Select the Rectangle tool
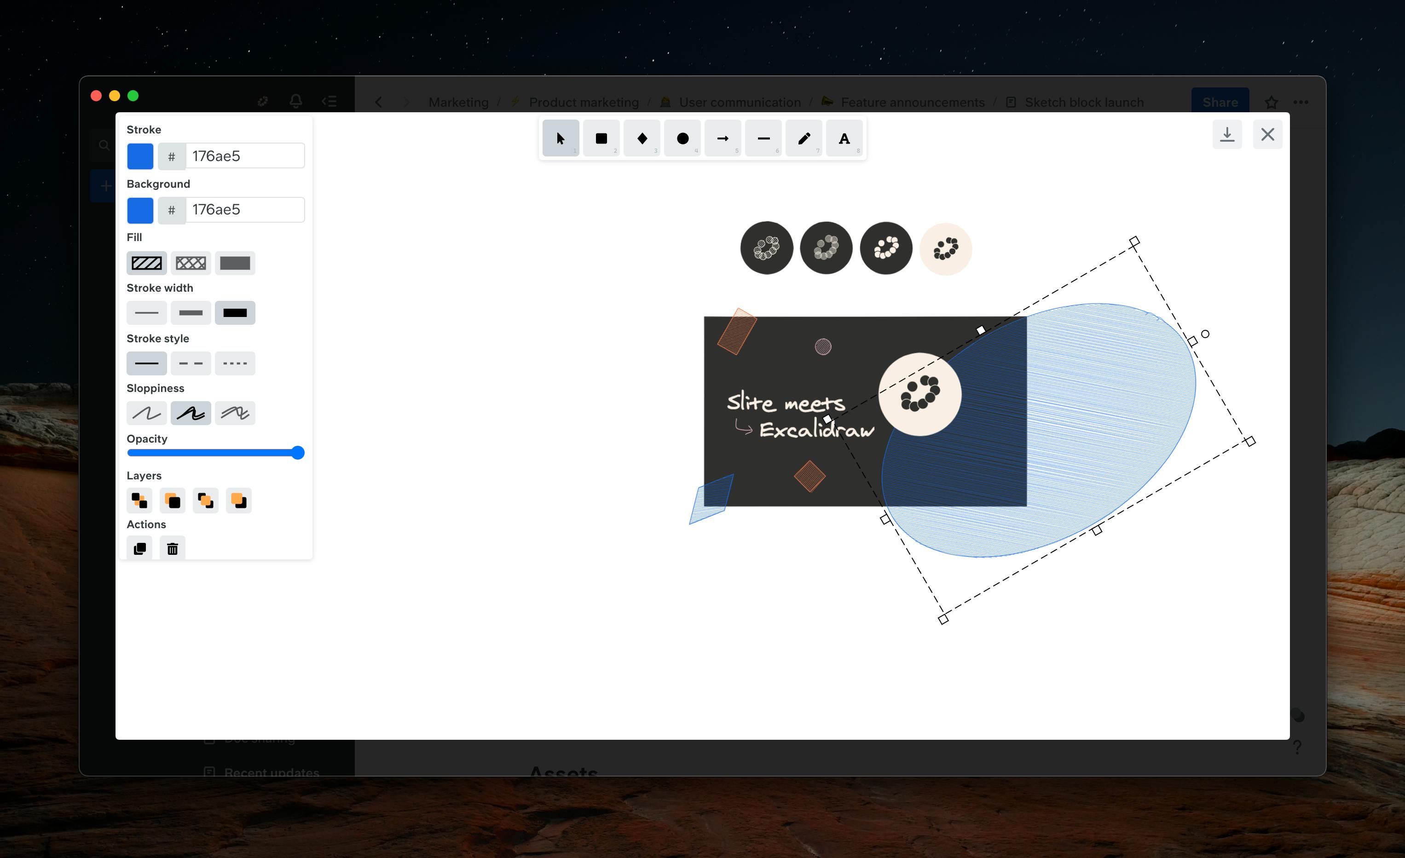 601,138
